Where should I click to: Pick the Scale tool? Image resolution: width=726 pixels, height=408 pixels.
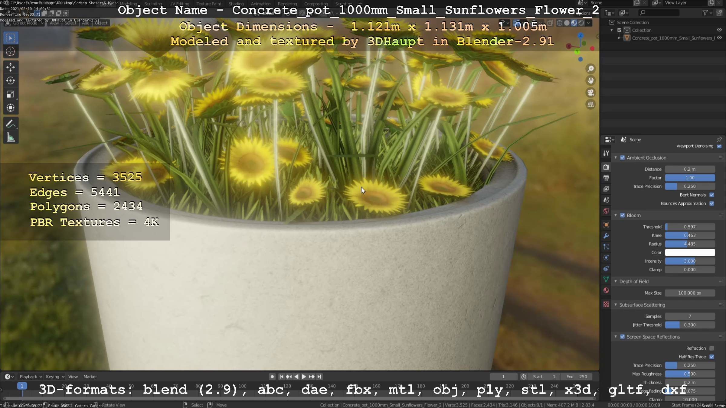tap(11, 94)
